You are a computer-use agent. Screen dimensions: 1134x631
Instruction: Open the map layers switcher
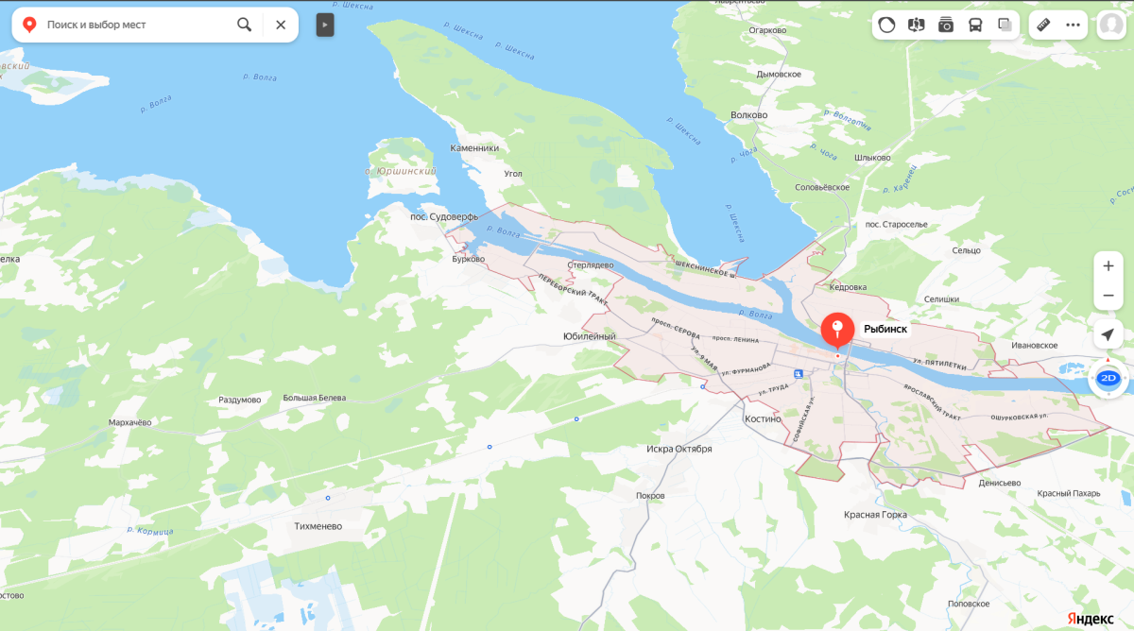(1005, 26)
